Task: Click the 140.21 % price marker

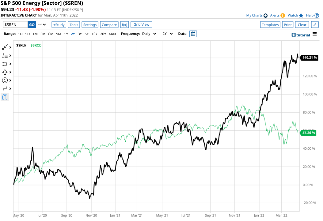Action: 309,58
